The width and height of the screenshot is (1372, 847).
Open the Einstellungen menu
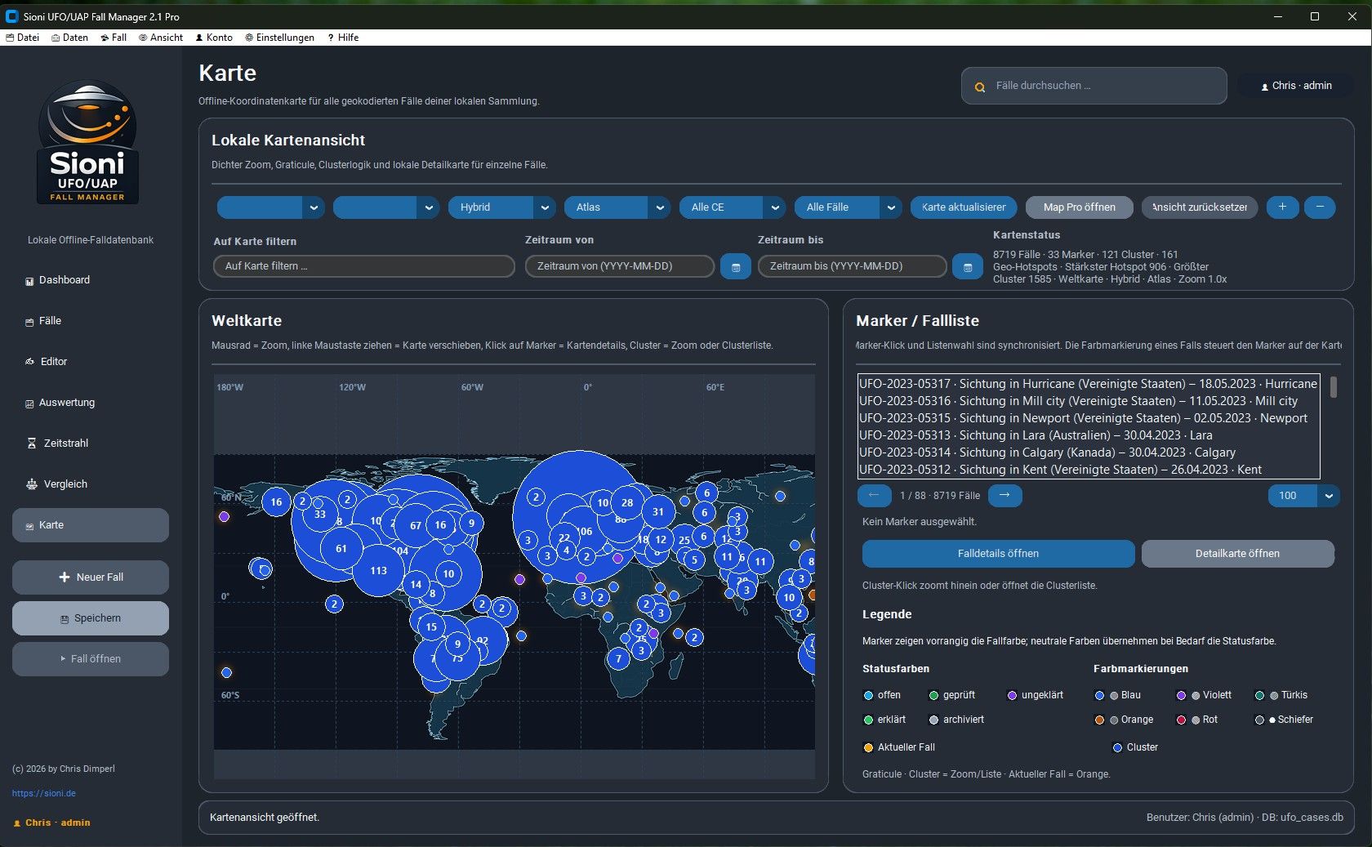(x=279, y=38)
